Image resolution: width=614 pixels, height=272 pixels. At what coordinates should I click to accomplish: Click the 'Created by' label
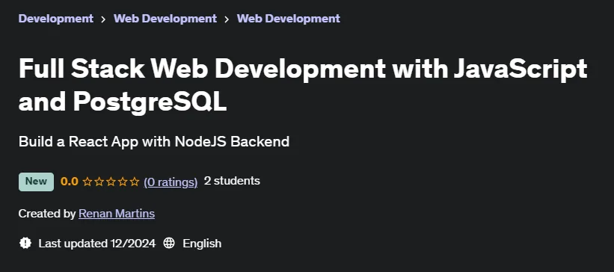pos(47,214)
